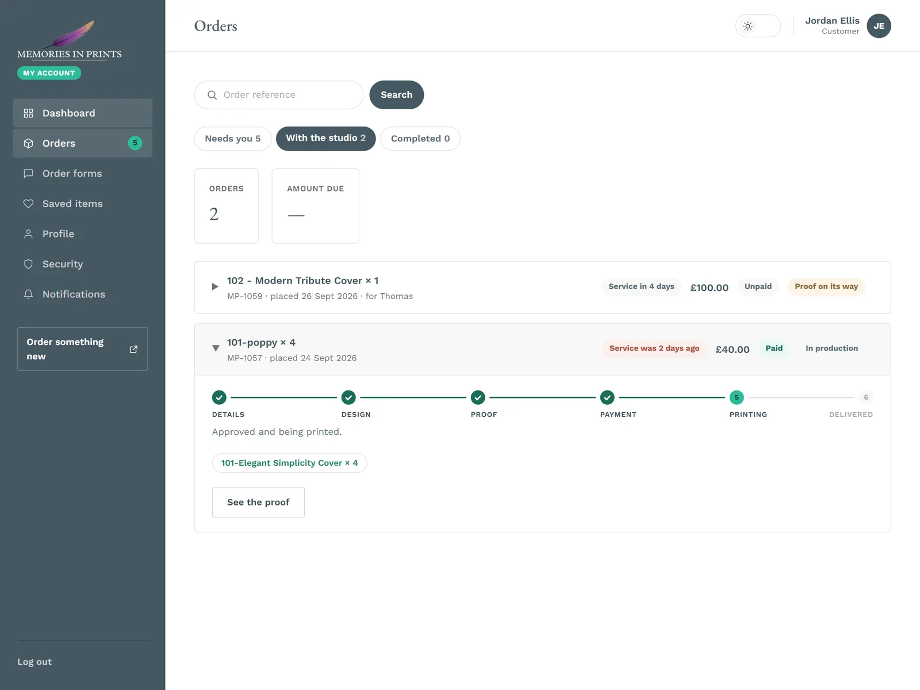Click the Saved items heart icon

(x=28, y=204)
